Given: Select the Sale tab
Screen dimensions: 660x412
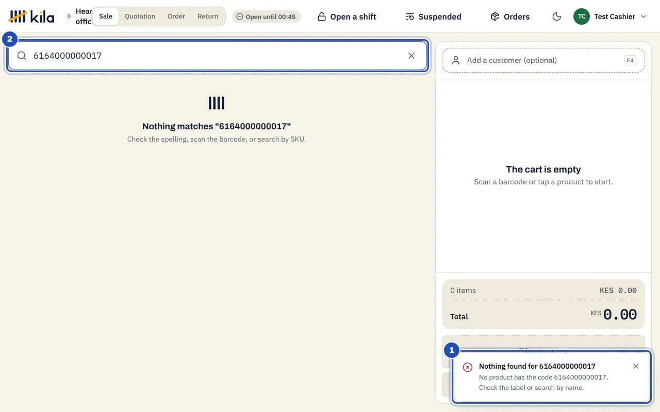Looking at the screenshot, I should point(106,16).
